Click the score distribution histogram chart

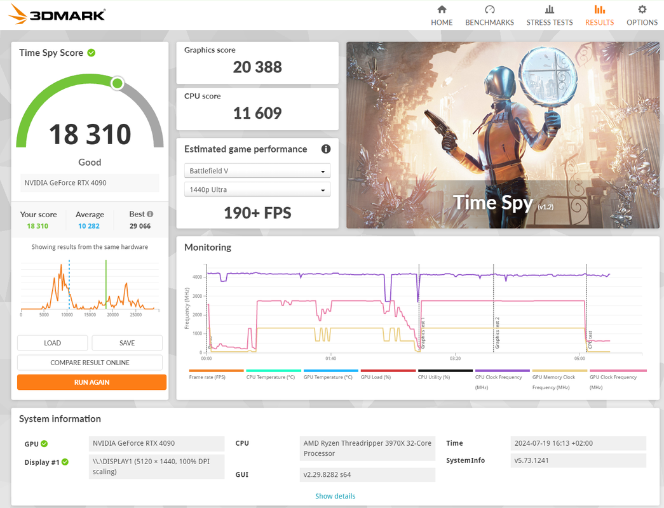click(x=90, y=288)
